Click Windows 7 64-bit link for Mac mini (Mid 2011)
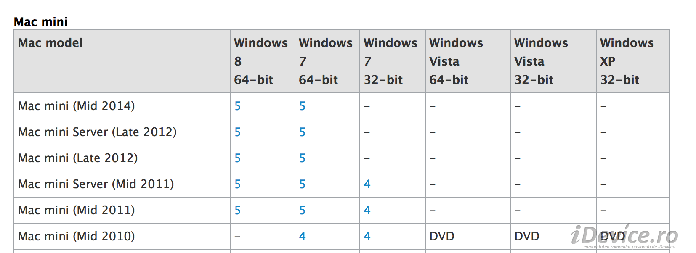Image resolution: width=696 pixels, height=253 pixels. pos(303,211)
